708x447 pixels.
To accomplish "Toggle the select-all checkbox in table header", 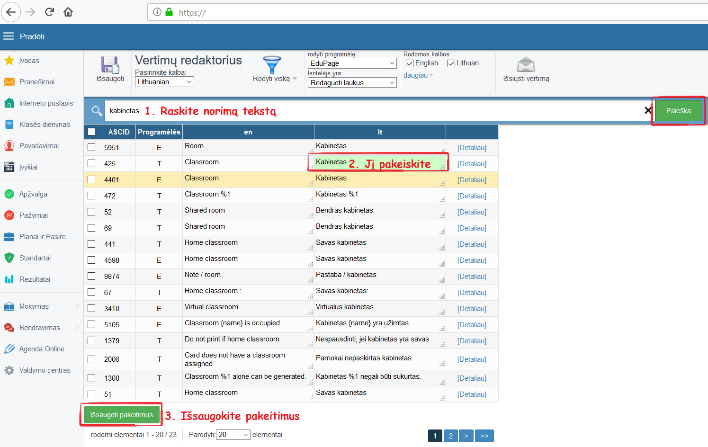I will click(x=91, y=132).
